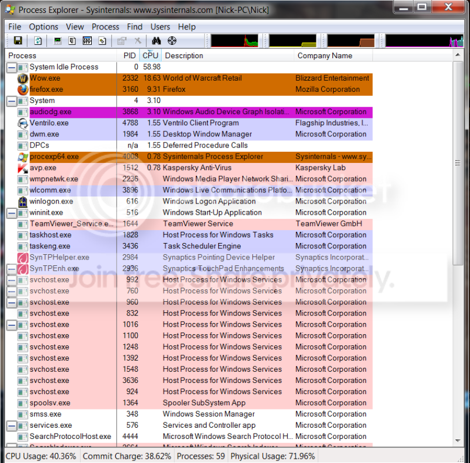This screenshot has width=470, height=463.
Task: Click the physical memory graph in toolbar
Action: [351, 41]
